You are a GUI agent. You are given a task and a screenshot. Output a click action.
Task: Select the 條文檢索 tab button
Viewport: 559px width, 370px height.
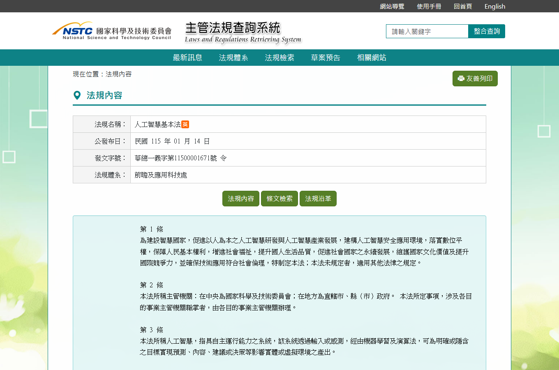[x=279, y=199]
